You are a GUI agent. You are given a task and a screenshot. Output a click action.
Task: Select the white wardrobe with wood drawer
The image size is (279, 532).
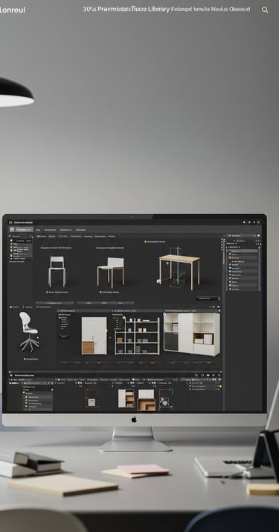pos(94,336)
